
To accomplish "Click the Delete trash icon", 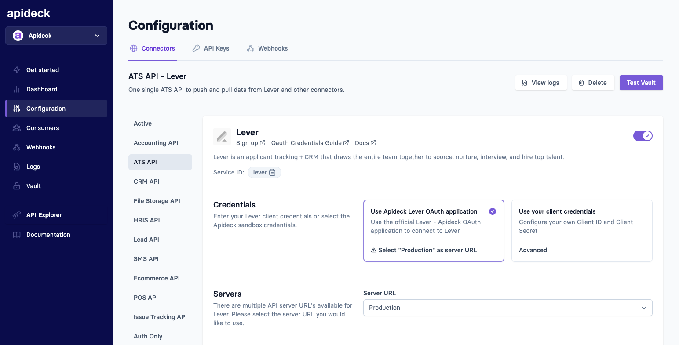I will (x=581, y=83).
